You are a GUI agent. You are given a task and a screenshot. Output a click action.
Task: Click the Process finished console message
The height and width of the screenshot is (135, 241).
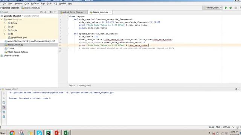point(29,98)
